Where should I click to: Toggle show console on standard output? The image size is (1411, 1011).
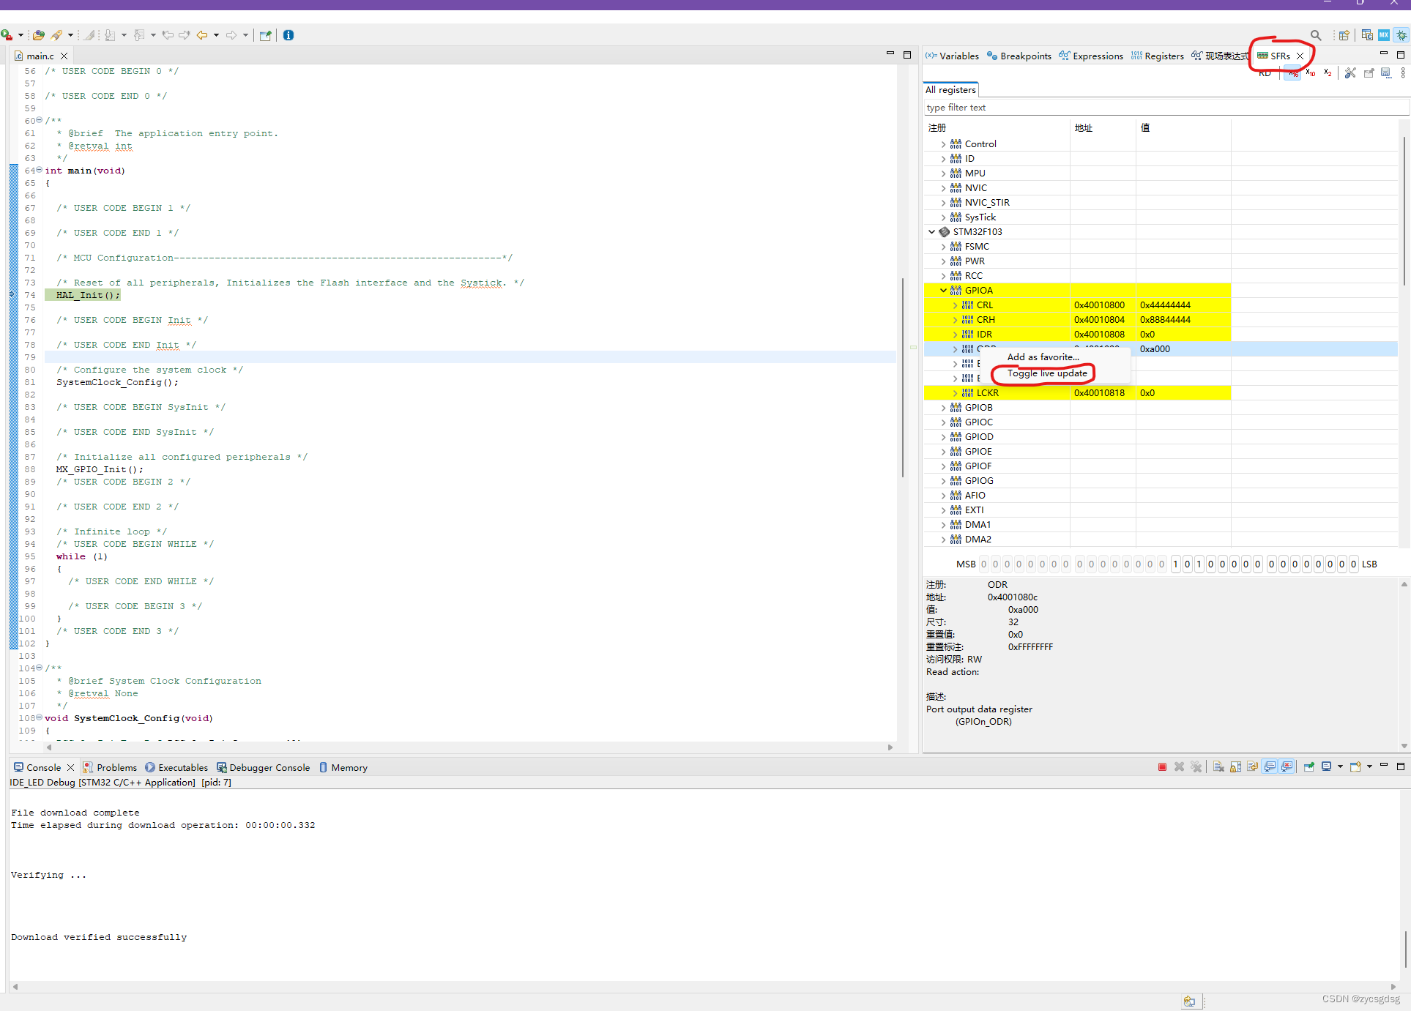pyautogui.click(x=1270, y=767)
